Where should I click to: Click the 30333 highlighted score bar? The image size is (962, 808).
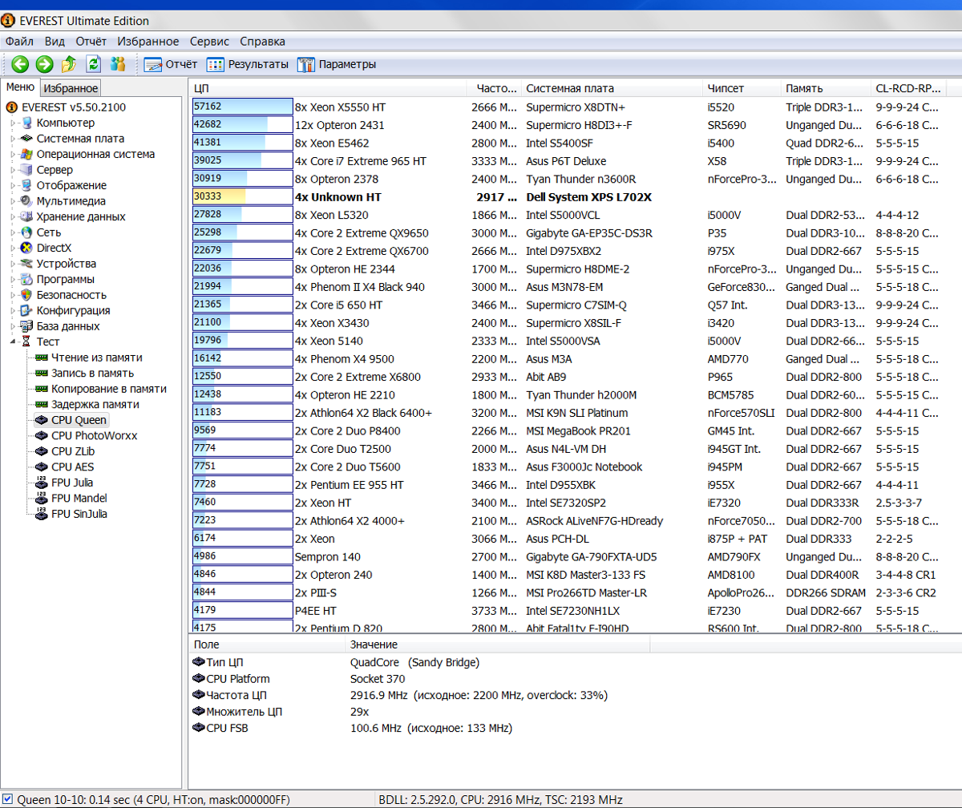(x=243, y=196)
